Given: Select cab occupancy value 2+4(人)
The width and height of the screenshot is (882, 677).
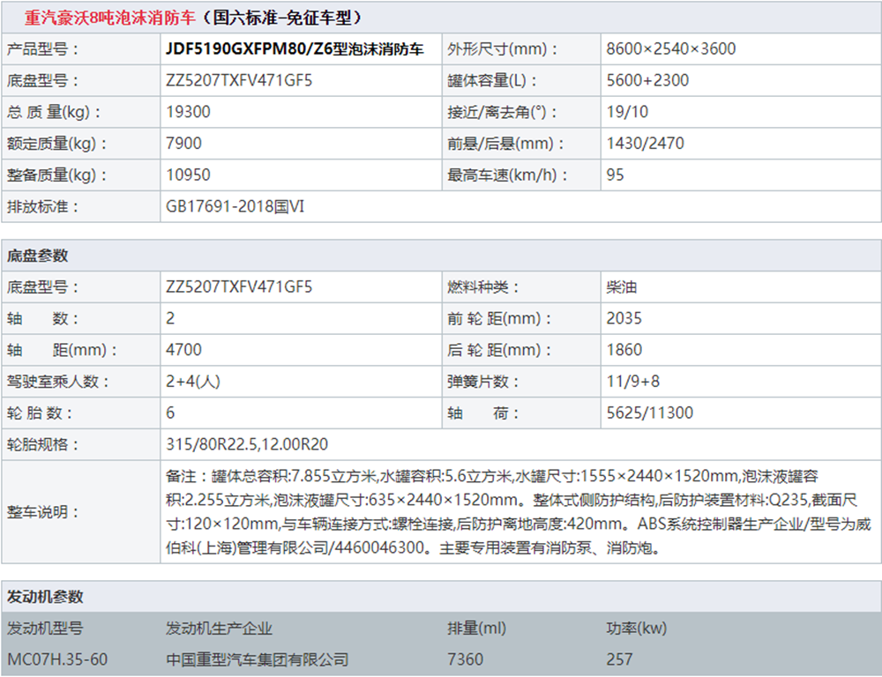Looking at the screenshot, I should [x=193, y=381].
